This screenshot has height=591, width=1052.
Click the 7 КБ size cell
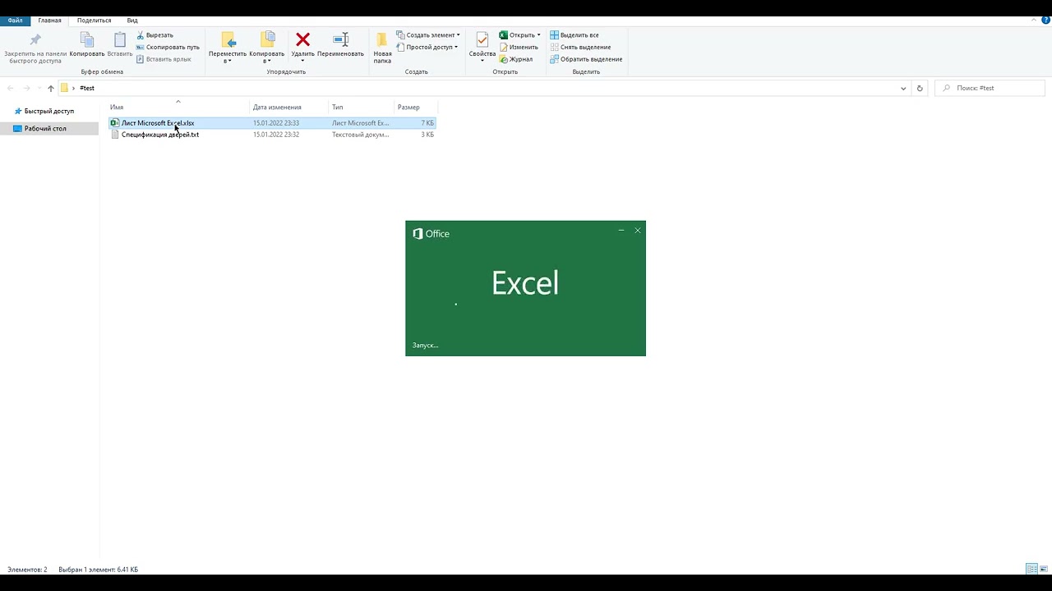427,123
